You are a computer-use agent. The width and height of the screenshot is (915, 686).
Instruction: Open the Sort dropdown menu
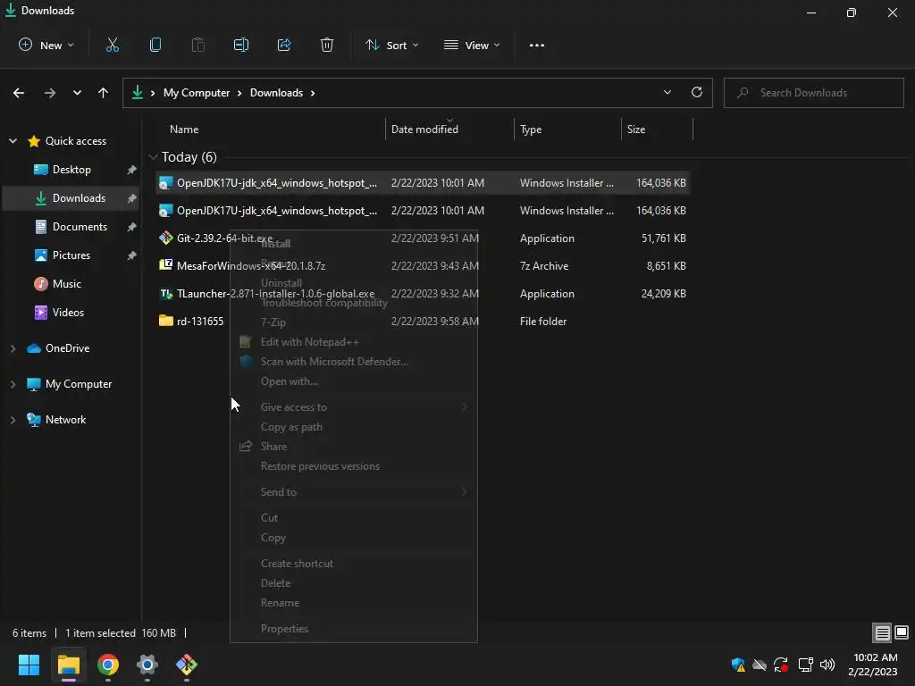pos(391,45)
